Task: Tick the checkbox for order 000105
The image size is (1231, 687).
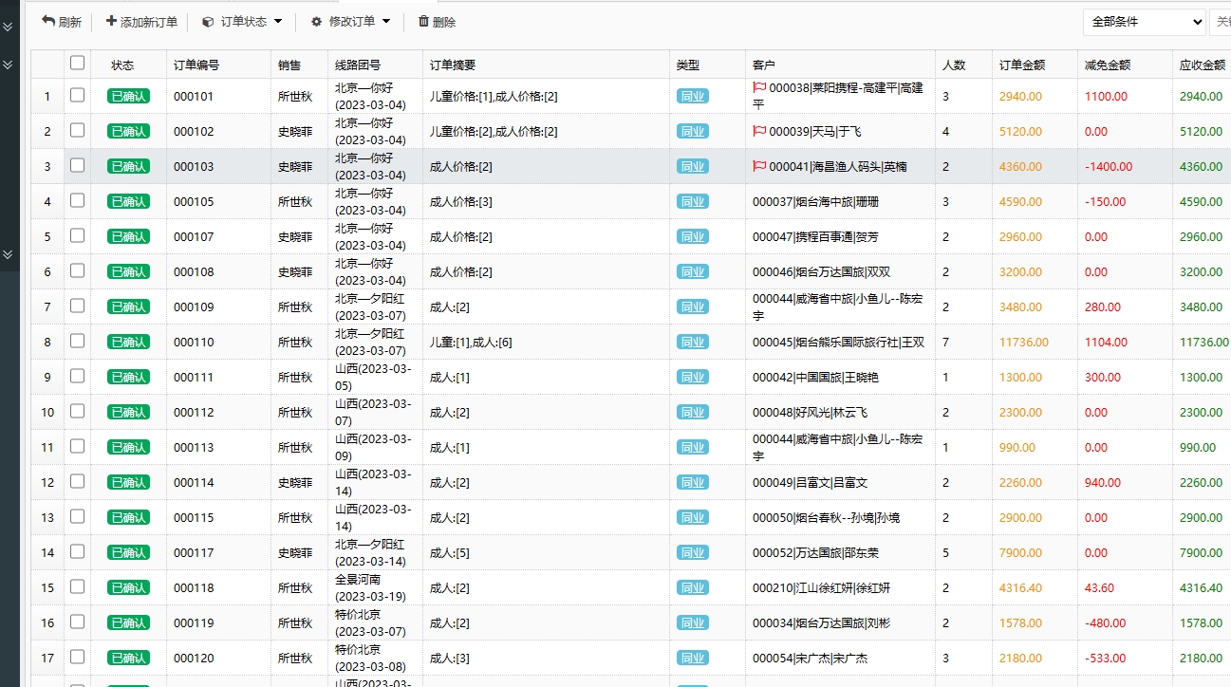Action: (x=77, y=201)
